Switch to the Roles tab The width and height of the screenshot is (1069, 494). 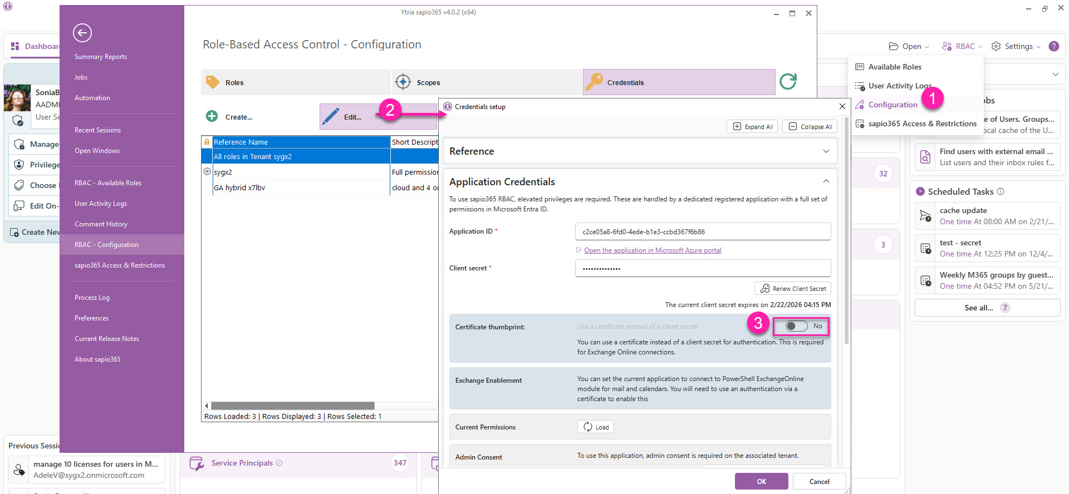[x=296, y=82]
